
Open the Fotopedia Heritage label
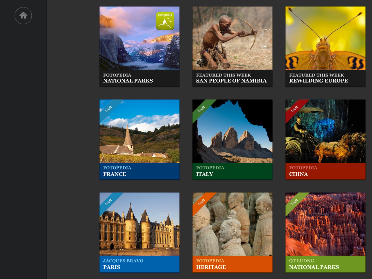233,264
